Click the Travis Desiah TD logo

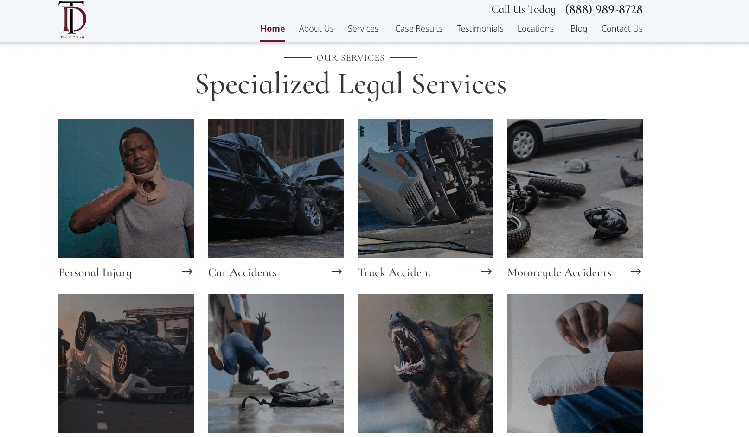click(x=72, y=20)
